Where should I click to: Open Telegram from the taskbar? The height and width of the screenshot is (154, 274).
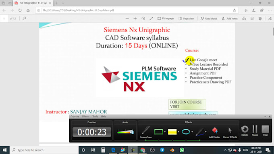[x=162, y=150]
